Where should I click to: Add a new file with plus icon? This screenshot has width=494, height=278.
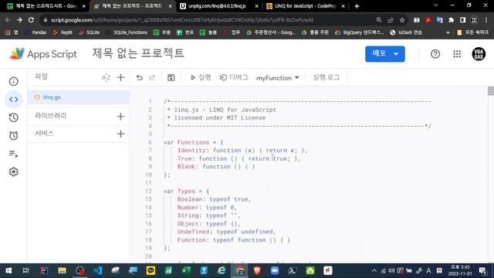[x=120, y=77]
